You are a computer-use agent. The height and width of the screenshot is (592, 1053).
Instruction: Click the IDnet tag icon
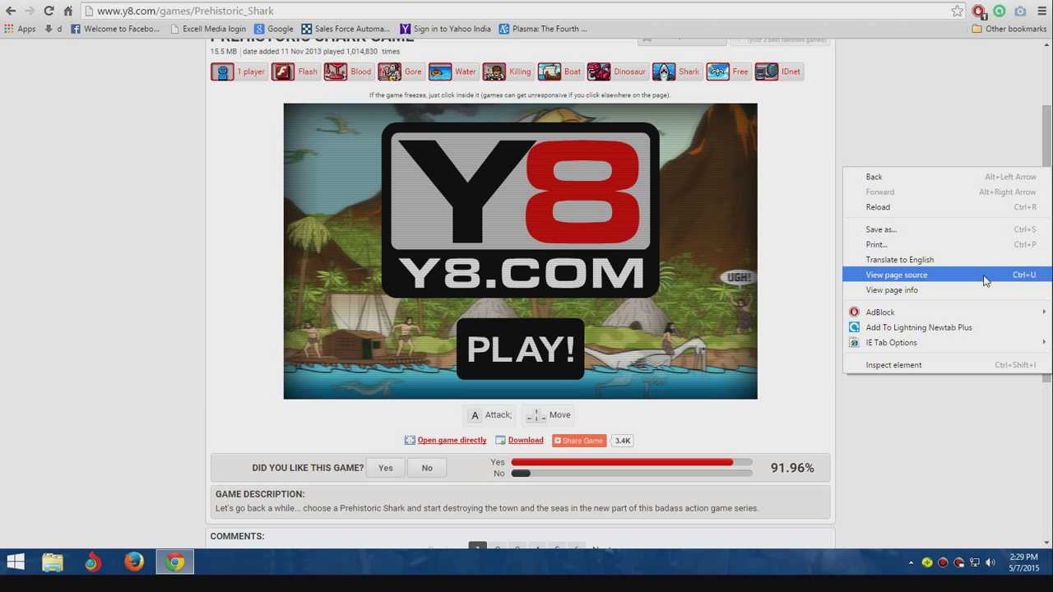pyautogui.click(x=766, y=72)
